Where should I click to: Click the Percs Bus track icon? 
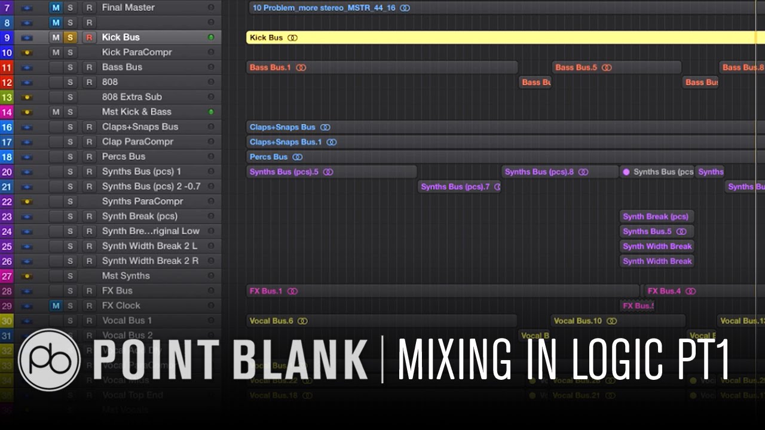(x=26, y=157)
